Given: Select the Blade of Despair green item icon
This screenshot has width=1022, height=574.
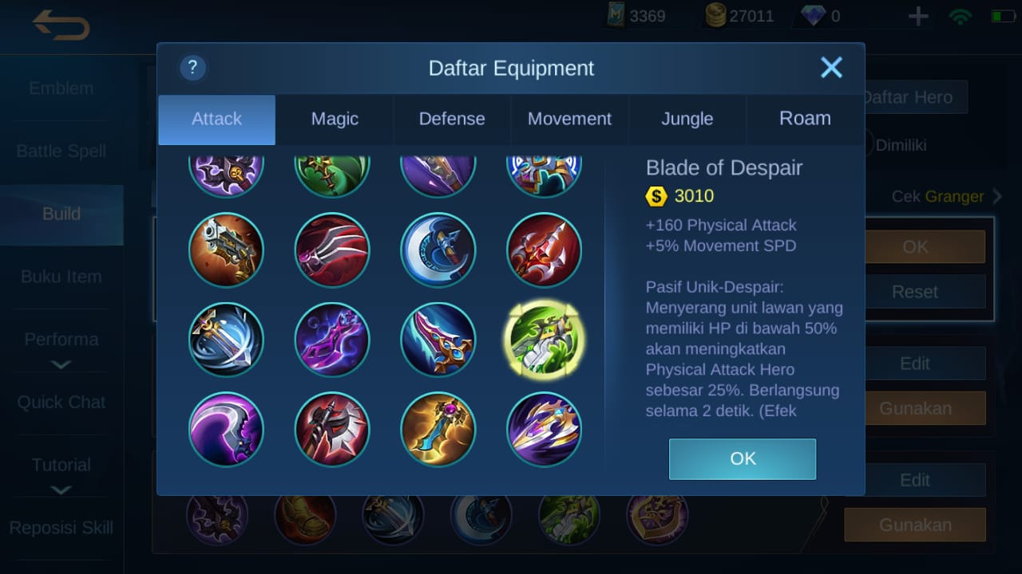Looking at the screenshot, I should click(x=544, y=340).
